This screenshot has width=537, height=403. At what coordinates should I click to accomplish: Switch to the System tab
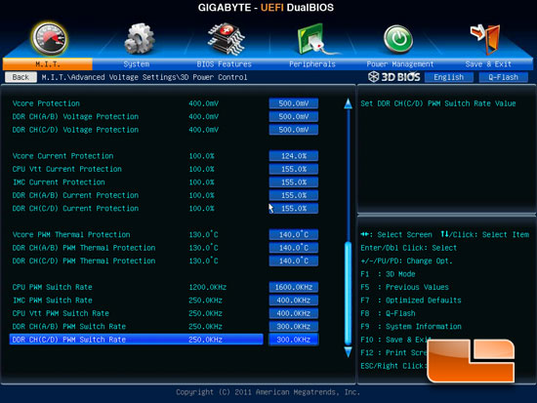click(137, 64)
